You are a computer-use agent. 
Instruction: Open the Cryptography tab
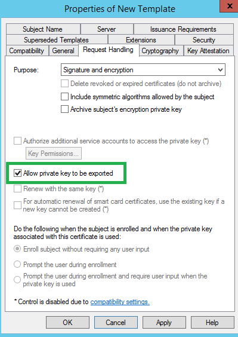160,51
